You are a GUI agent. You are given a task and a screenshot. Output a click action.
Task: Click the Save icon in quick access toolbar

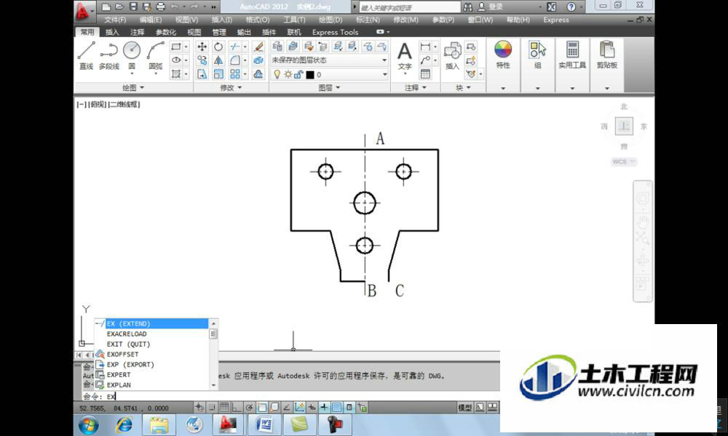[x=133, y=7]
